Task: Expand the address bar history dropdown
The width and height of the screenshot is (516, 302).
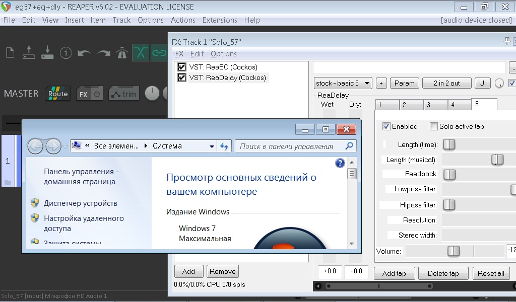Action: [x=212, y=146]
